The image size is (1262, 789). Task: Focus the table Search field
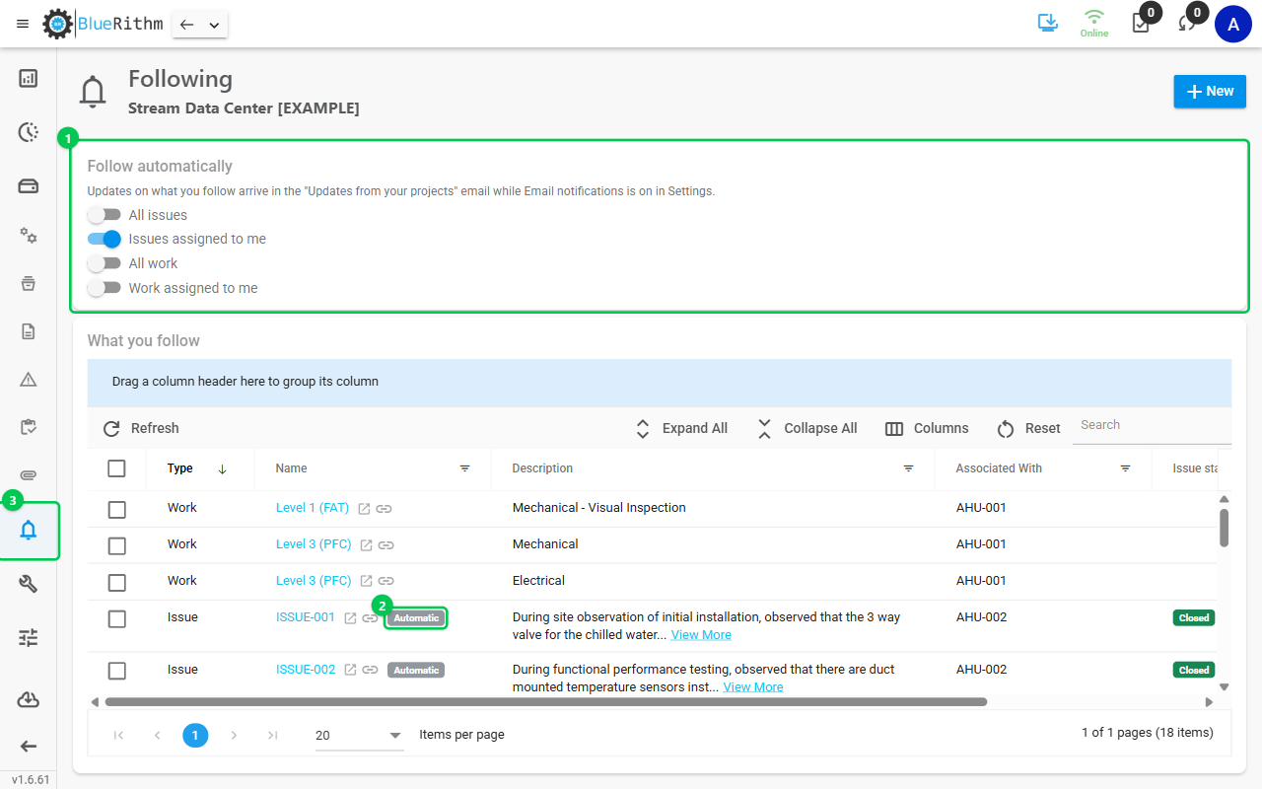tap(1152, 425)
